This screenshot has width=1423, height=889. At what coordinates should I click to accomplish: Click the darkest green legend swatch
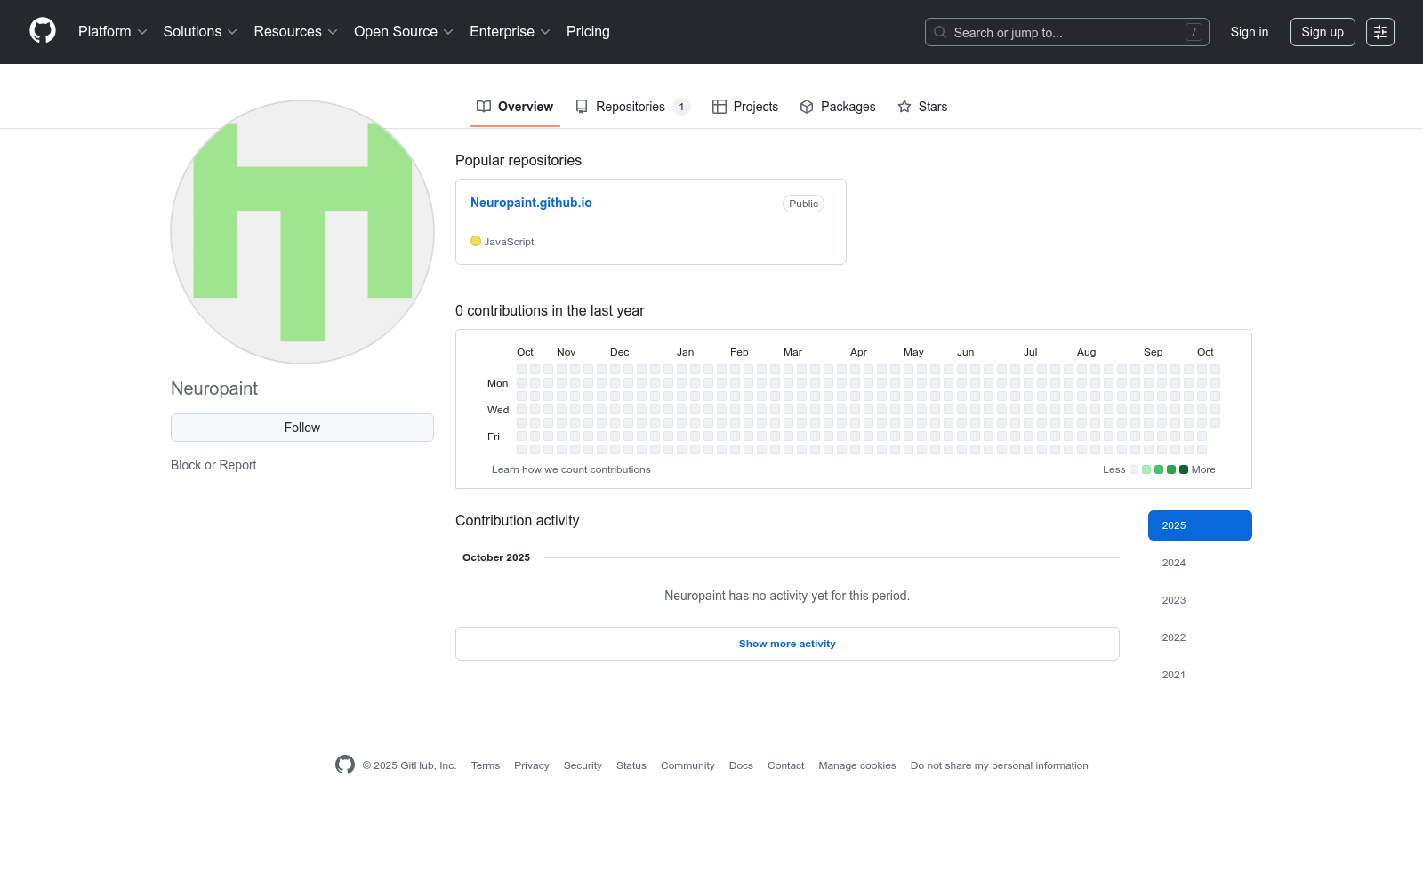click(x=1184, y=469)
